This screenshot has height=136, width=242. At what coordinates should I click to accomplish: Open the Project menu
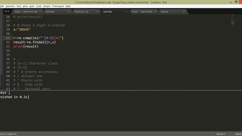[x=47, y=6]
